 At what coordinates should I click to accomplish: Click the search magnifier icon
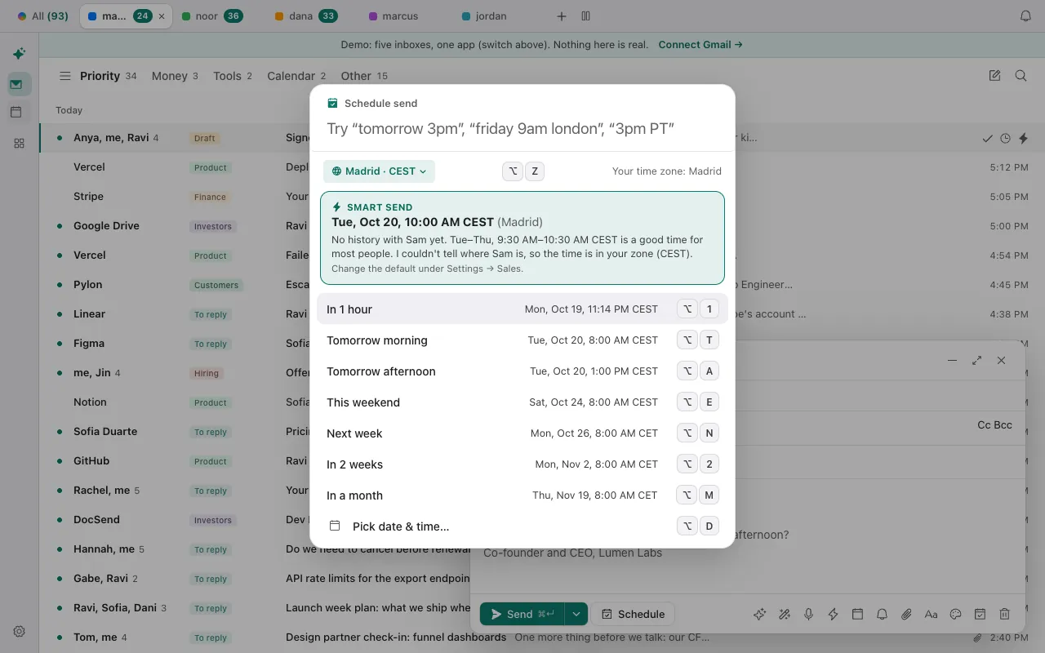click(1021, 76)
